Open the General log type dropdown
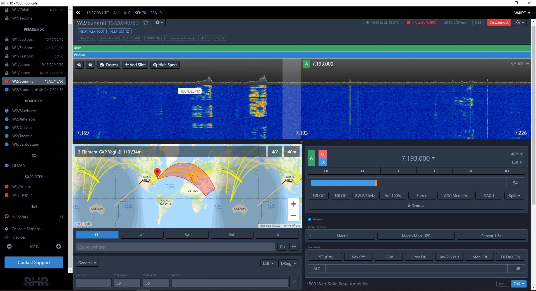 (87, 263)
